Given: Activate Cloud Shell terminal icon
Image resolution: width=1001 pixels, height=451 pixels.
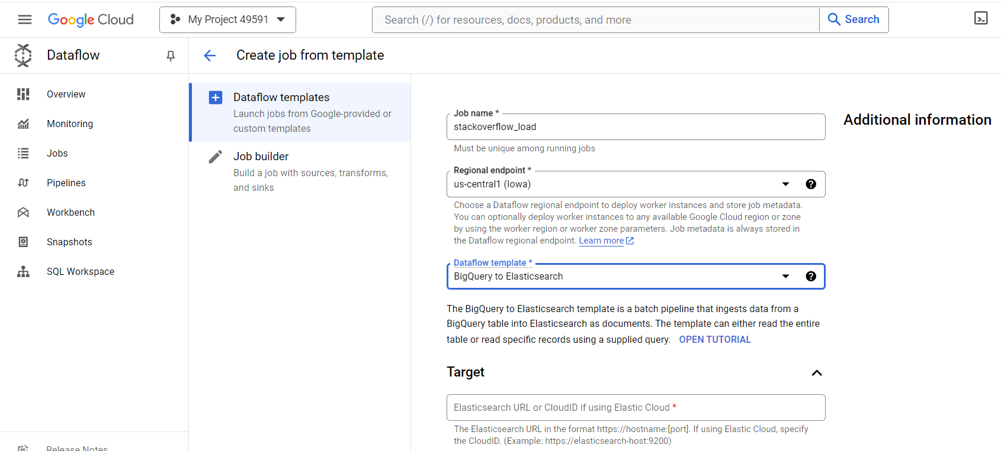Looking at the screenshot, I should point(981,18).
